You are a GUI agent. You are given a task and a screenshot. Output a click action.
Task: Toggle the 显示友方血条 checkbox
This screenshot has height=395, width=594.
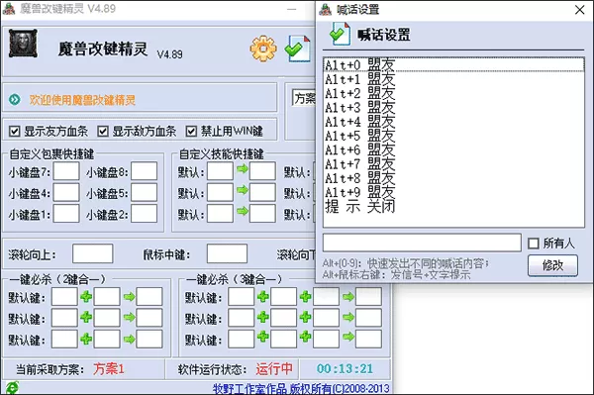[15, 132]
